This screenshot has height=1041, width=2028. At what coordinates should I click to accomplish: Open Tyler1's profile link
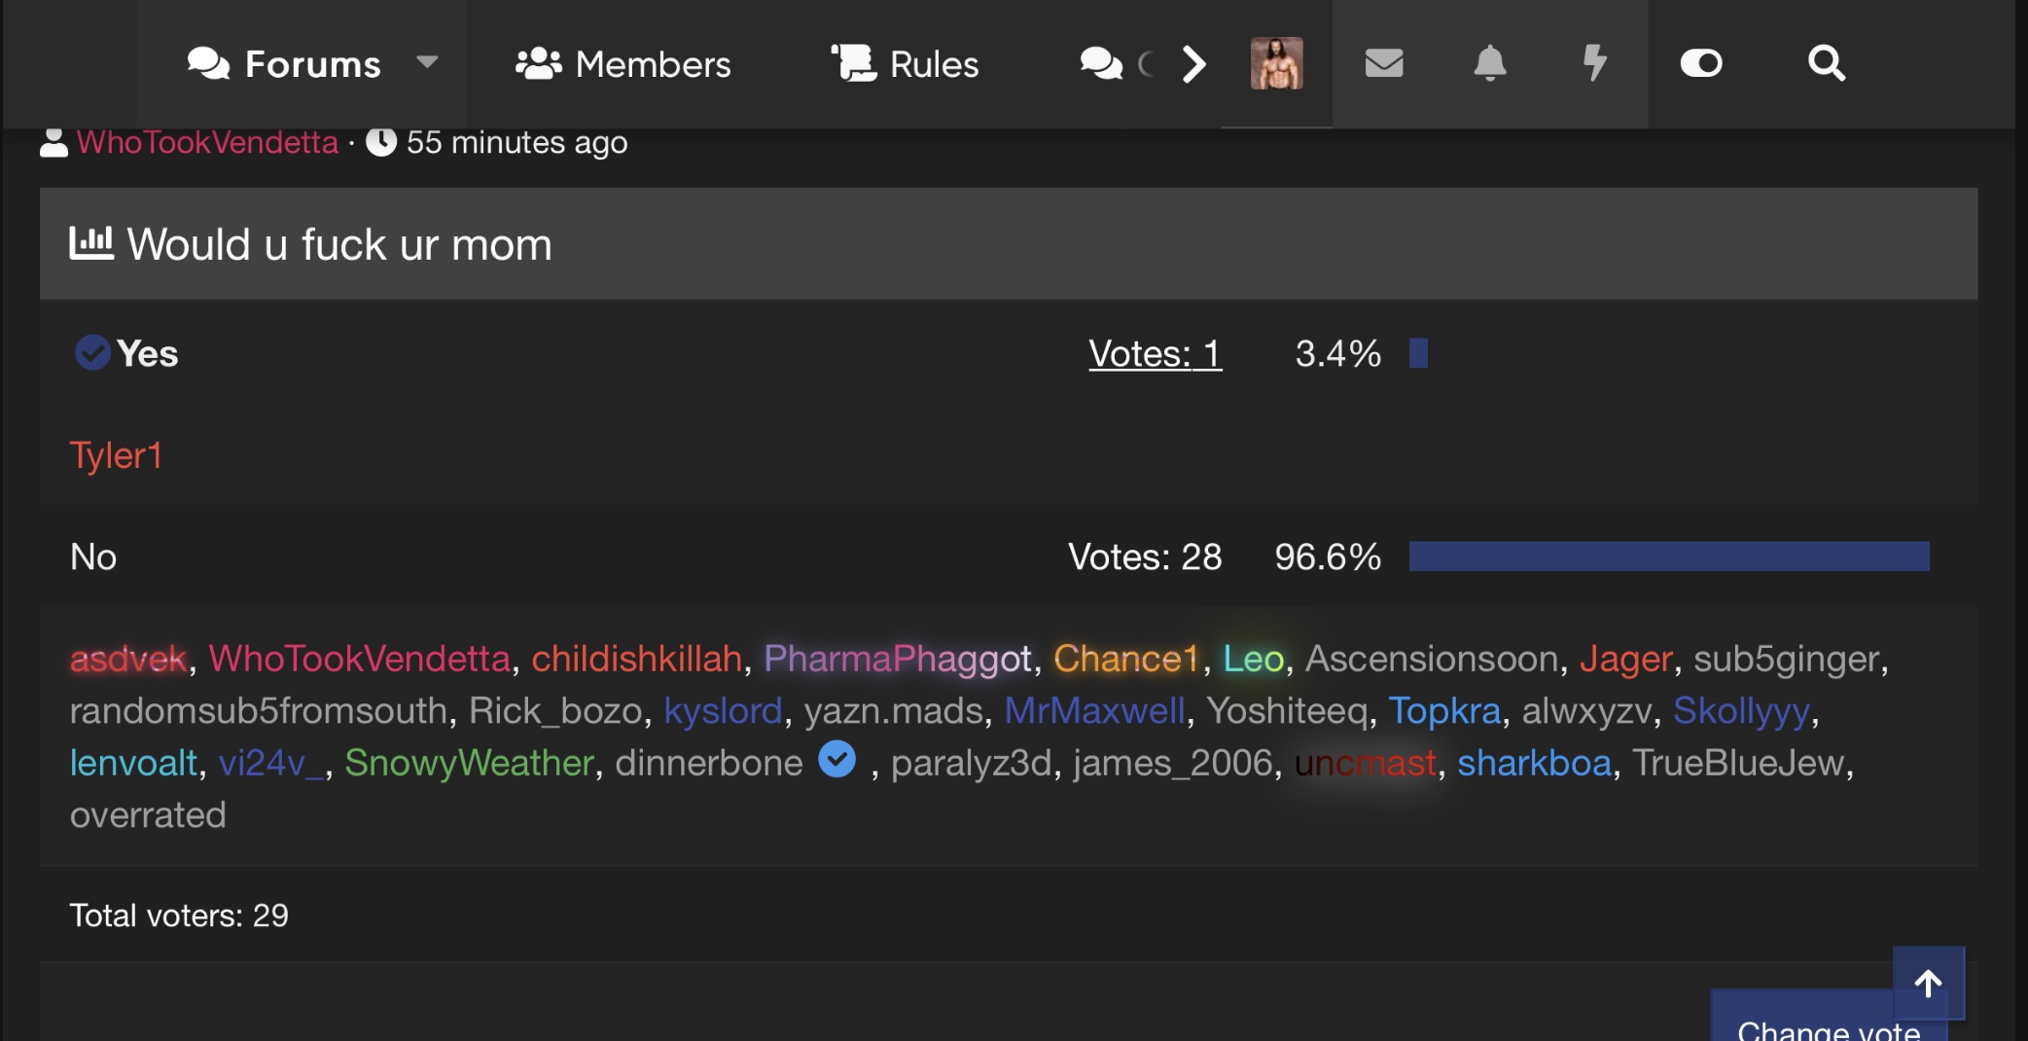[116, 455]
